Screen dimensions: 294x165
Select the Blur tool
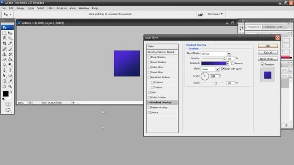4,65
